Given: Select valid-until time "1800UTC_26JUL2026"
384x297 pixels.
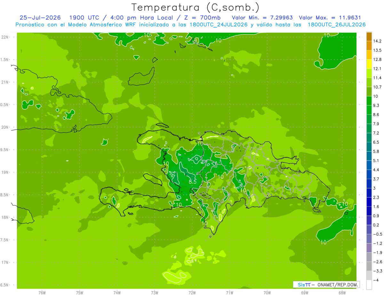Looking at the screenshot, I should (337, 25).
